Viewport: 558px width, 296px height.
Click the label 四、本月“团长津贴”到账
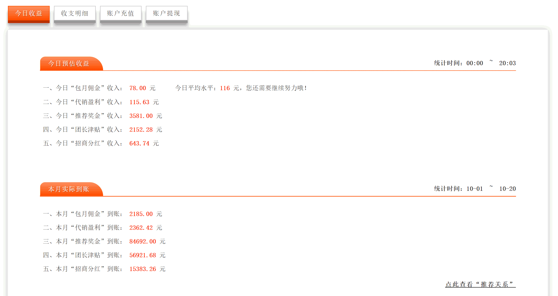[83, 255]
